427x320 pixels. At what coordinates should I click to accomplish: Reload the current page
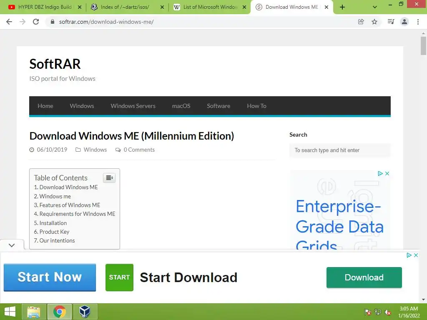coord(36,22)
